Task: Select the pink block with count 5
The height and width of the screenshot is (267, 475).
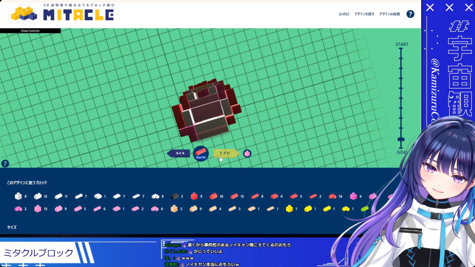Action: (78, 209)
